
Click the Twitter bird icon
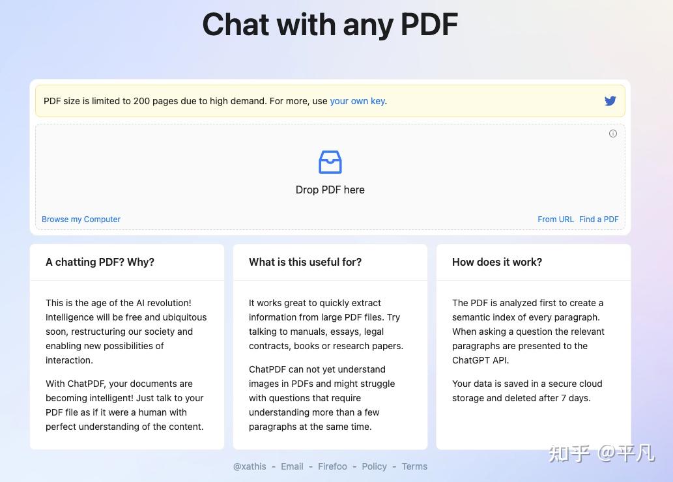[610, 101]
